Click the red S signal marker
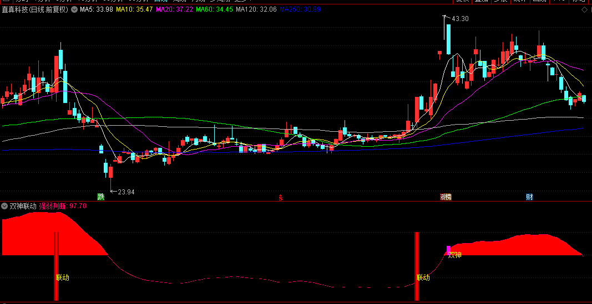The image size is (592, 304). pos(281,197)
